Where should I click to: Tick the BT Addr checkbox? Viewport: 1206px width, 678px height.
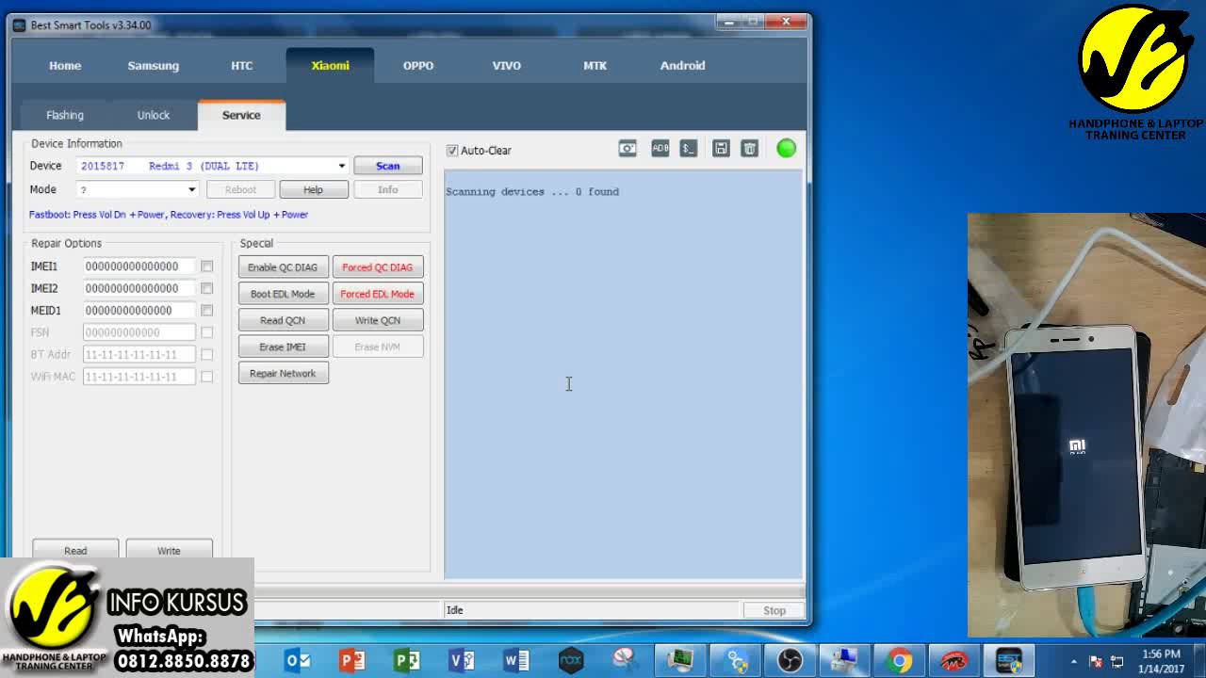point(206,354)
